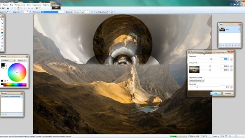Open the Заливка fill style dropdown
The width and height of the screenshot is (245, 138).
point(81,12)
